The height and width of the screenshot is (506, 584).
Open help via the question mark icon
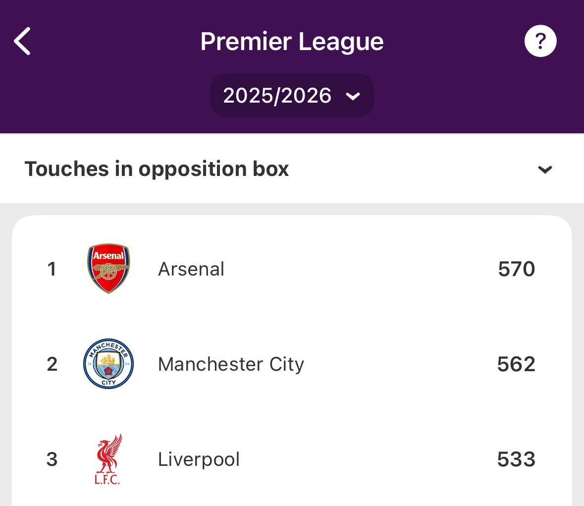(540, 41)
